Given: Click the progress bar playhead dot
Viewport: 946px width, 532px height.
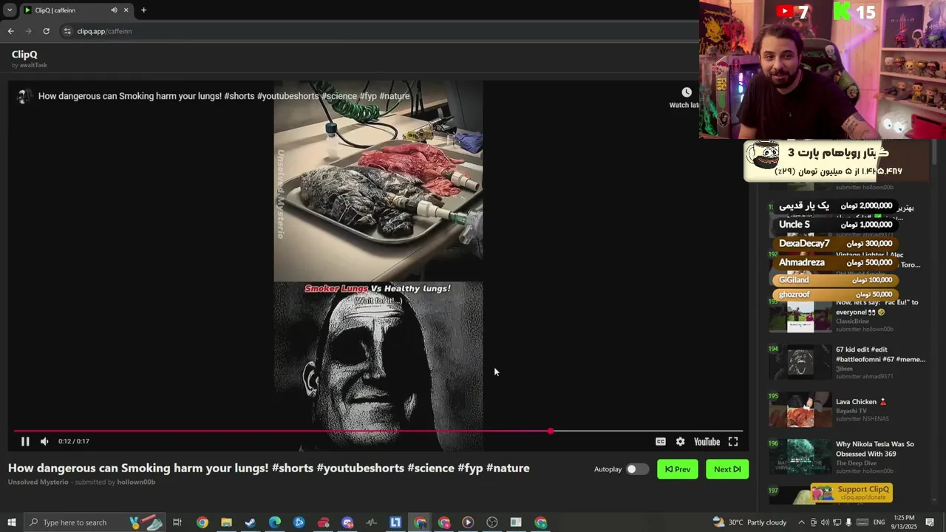Looking at the screenshot, I should [x=551, y=431].
